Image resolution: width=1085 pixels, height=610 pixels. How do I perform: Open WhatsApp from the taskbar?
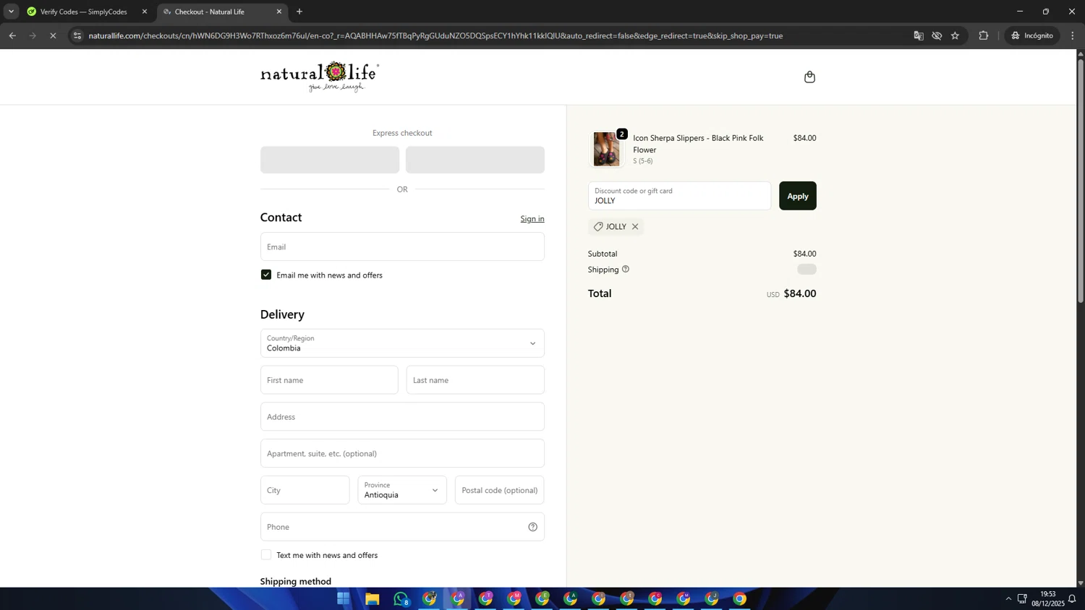401,598
